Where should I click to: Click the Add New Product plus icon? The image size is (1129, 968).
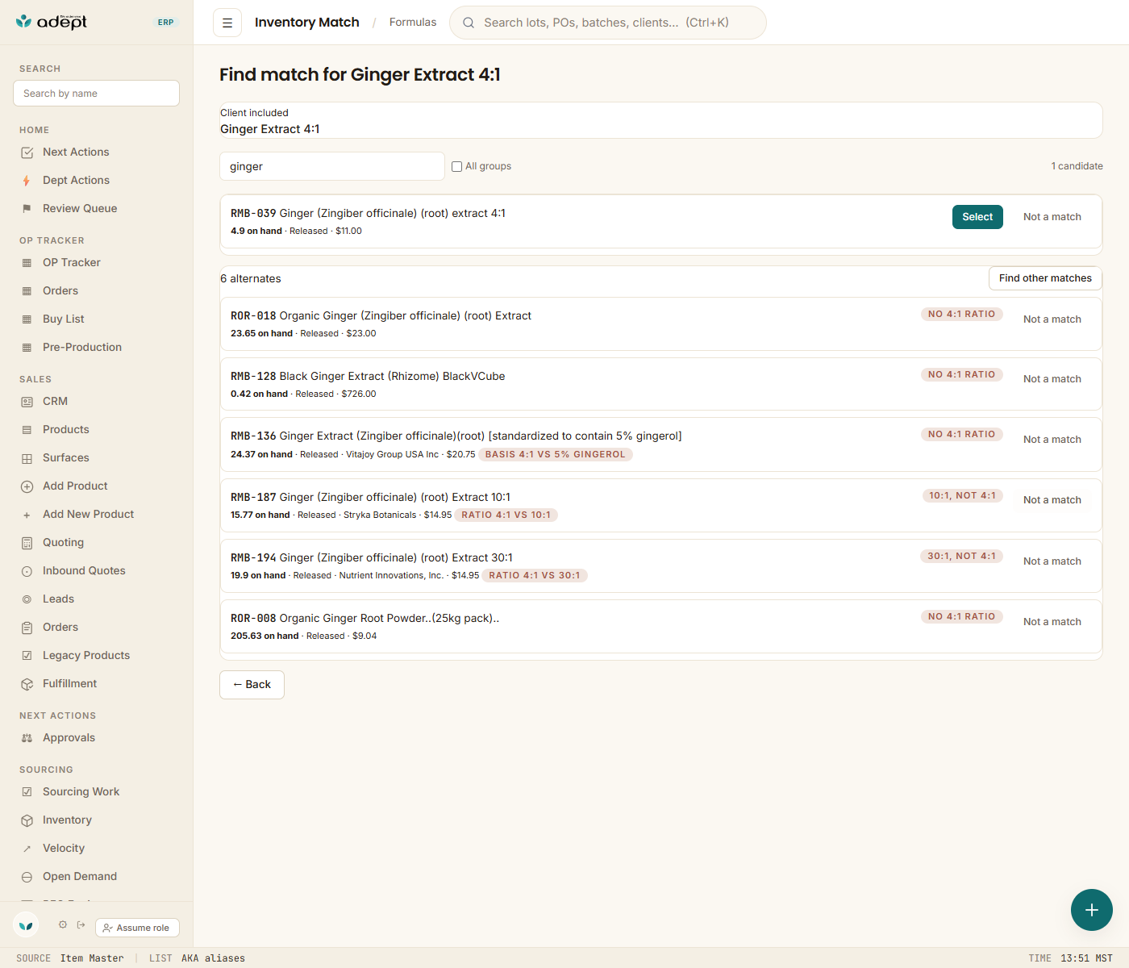point(27,515)
